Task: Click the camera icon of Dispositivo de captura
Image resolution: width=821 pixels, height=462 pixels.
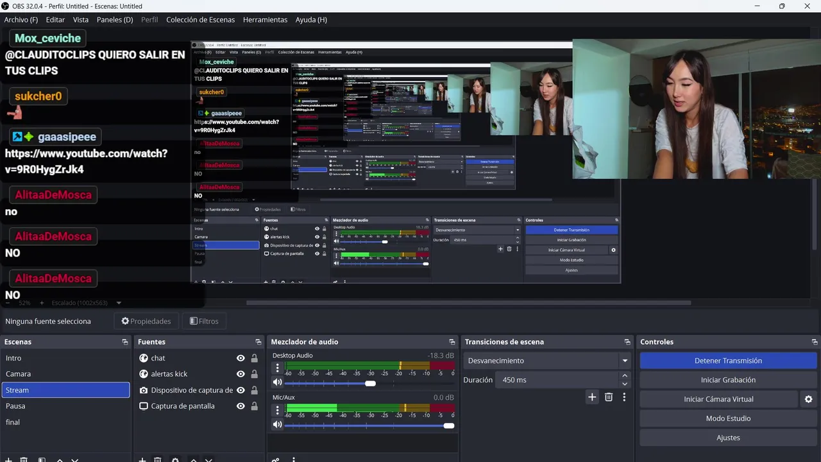Action: (144, 390)
